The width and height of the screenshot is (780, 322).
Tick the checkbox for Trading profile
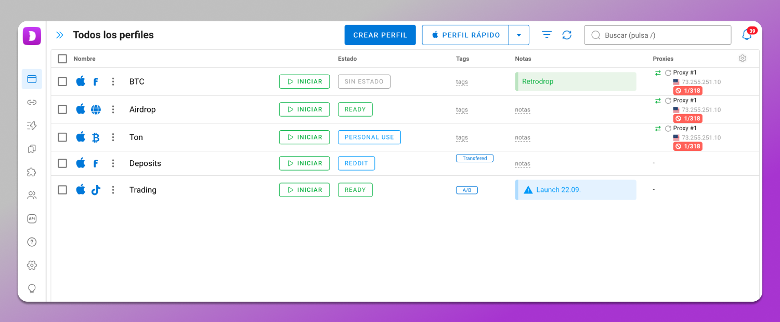point(62,190)
